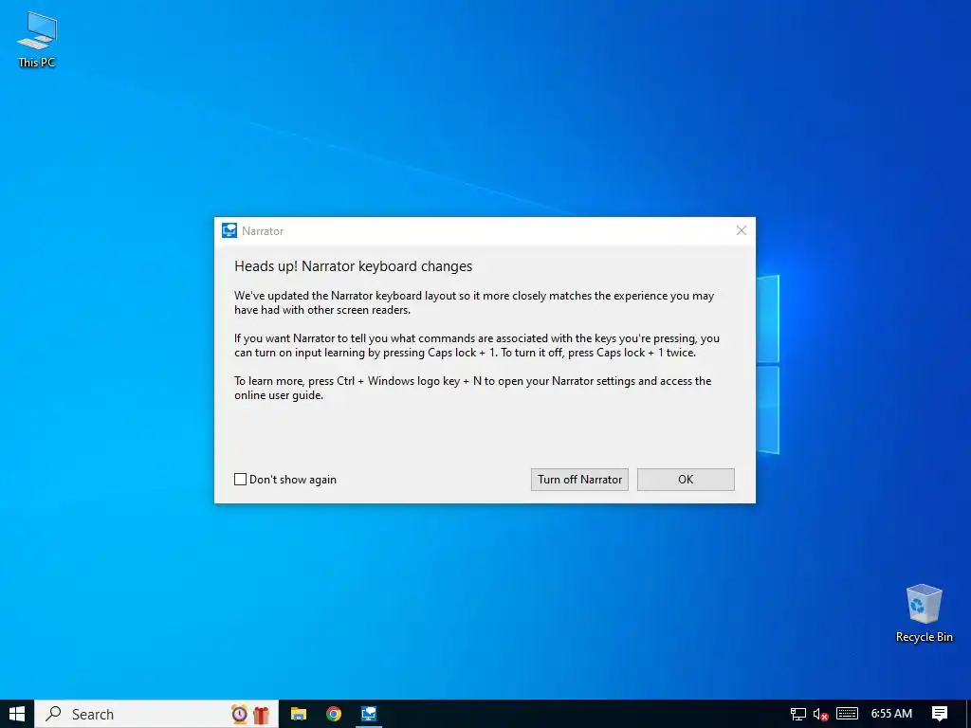Confirm the dialog with OK

click(x=686, y=479)
